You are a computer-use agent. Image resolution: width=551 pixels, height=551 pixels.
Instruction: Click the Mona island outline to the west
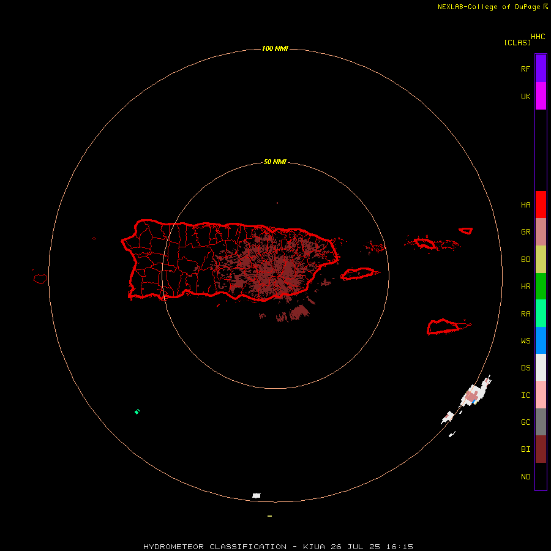[x=40, y=279]
